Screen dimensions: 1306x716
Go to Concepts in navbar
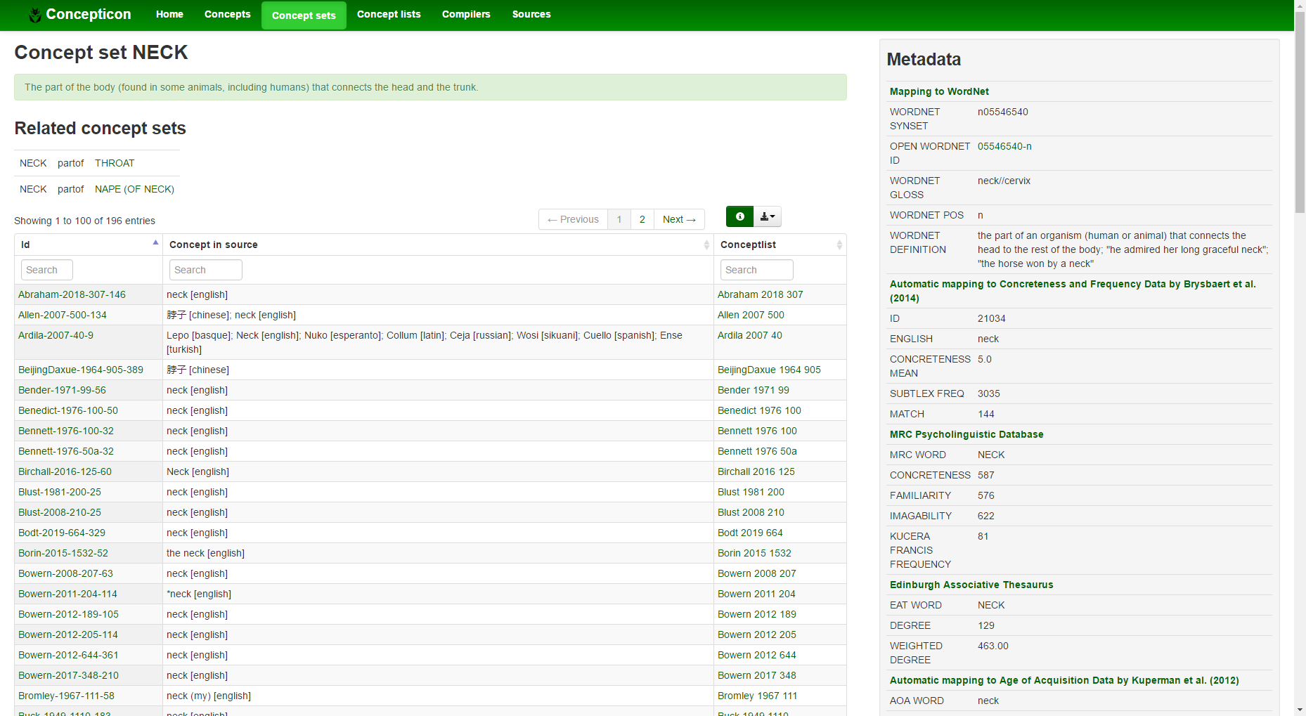(228, 14)
